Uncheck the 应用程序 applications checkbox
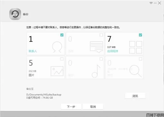The width and height of the screenshot is (164, 117). 140,35
